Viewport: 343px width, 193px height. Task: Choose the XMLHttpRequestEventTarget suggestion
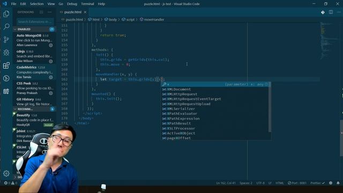click(215, 99)
